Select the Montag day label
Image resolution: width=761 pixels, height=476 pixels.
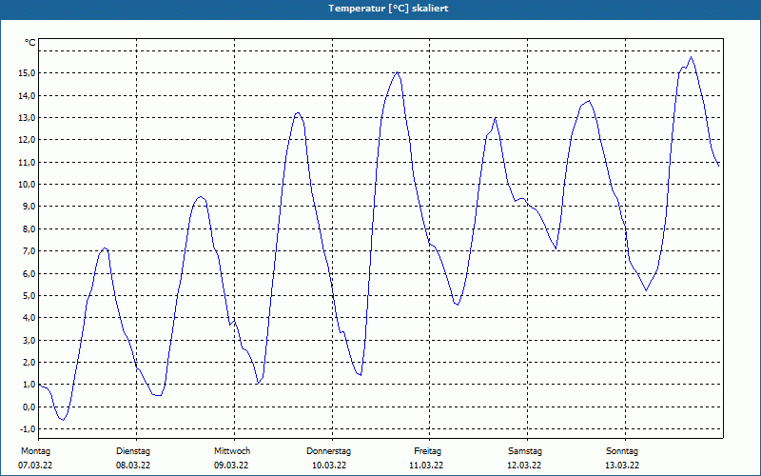click(35, 451)
